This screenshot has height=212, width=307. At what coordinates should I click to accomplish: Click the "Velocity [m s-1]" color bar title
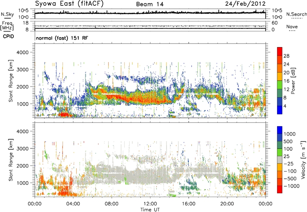pos(303,160)
